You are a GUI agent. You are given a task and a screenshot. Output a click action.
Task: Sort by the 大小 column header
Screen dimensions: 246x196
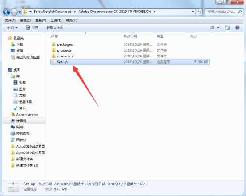193,36
